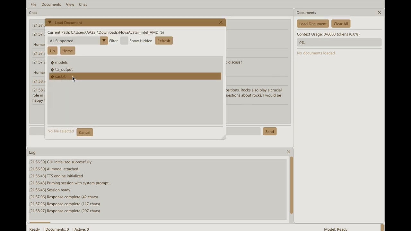Click the chat message input field
Screen dimensions: 411x231
tap(145, 131)
